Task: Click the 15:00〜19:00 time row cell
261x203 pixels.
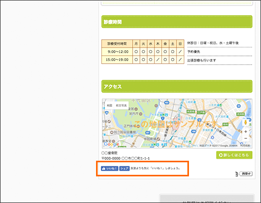Action: [117, 59]
